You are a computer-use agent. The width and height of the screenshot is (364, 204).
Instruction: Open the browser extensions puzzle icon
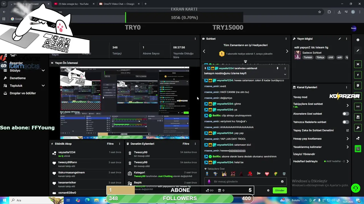[x=329, y=12]
